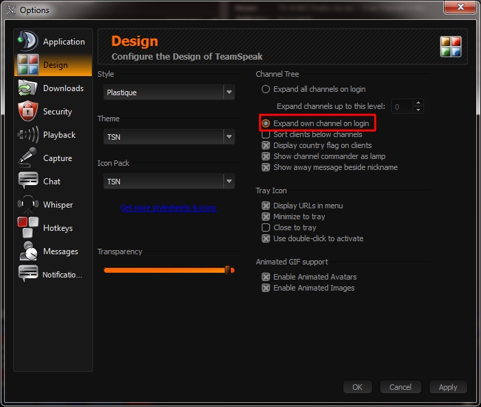Click the Whisper headset icon
This screenshot has height=407, width=481.
pos(28,204)
